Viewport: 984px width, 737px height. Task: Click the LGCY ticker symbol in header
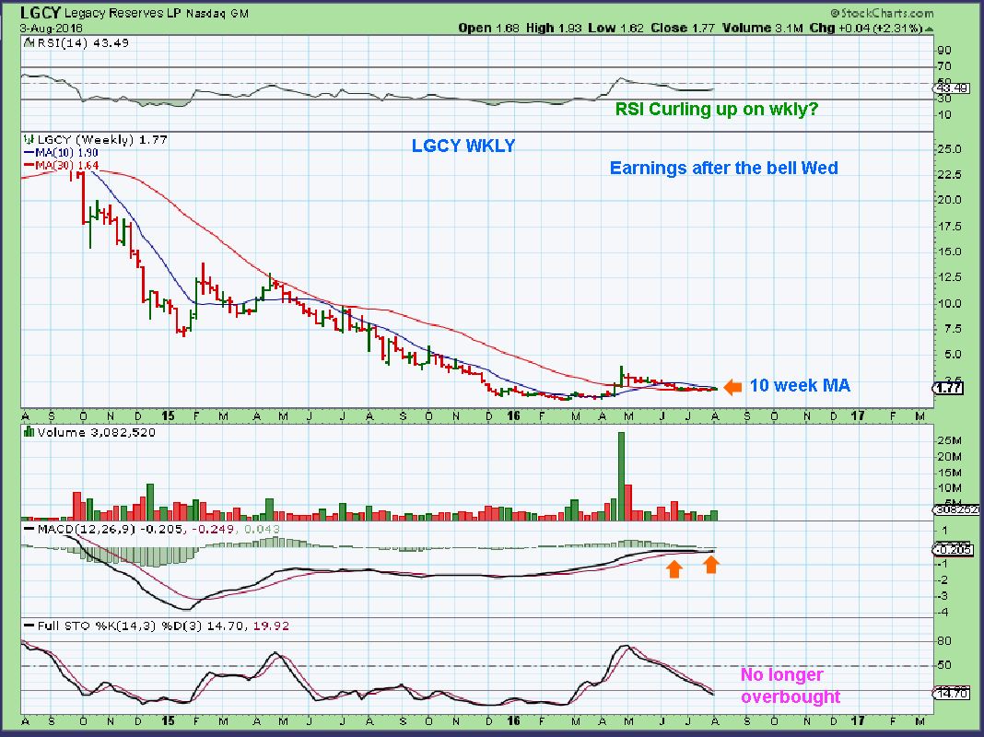41,12
